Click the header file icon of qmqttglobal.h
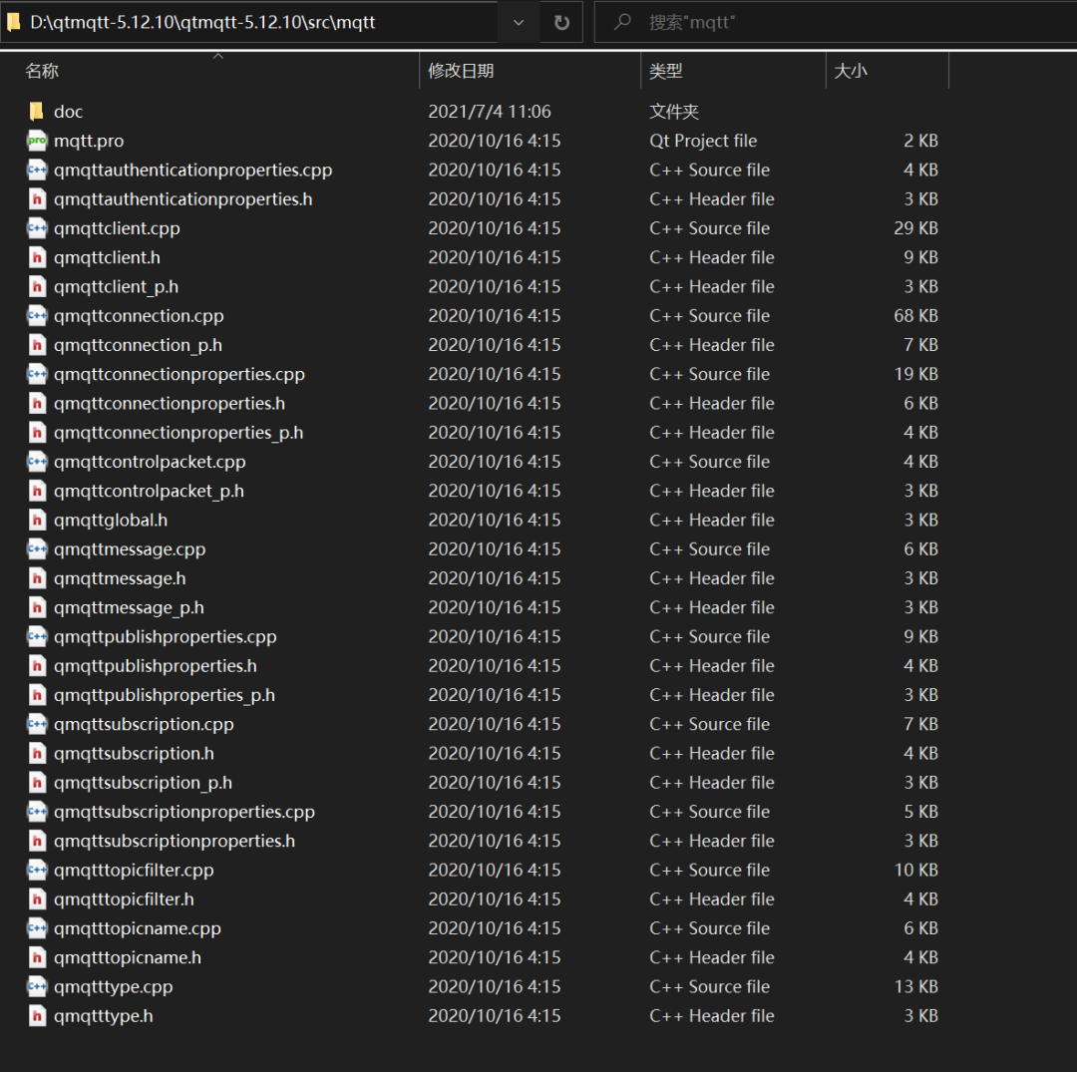1077x1072 pixels. (35, 520)
